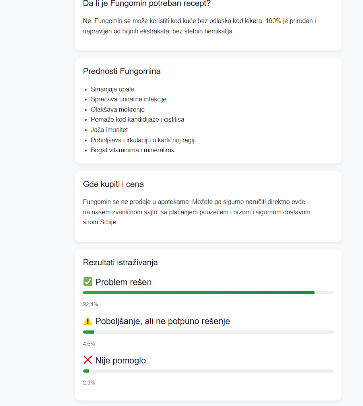Click the Problem rešen green progress bar
The width and height of the screenshot is (363, 406).
pos(208,293)
